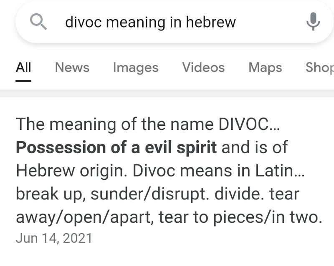This screenshot has width=334, height=266.
Task: Tap the line 'Hebrew origin. Divoc means in Latin'
Action: [160, 171]
